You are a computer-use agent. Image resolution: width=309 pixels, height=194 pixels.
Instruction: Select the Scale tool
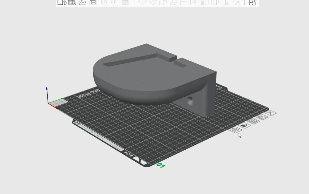[x=162, y=3]
